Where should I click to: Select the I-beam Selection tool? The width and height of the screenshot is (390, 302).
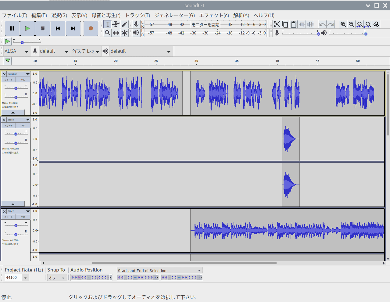coord(108,24)
